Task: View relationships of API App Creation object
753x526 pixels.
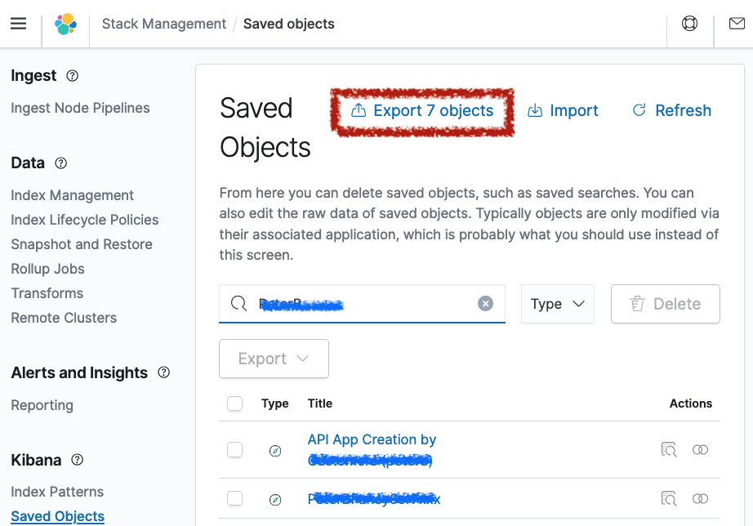Action: coord(700,449)
